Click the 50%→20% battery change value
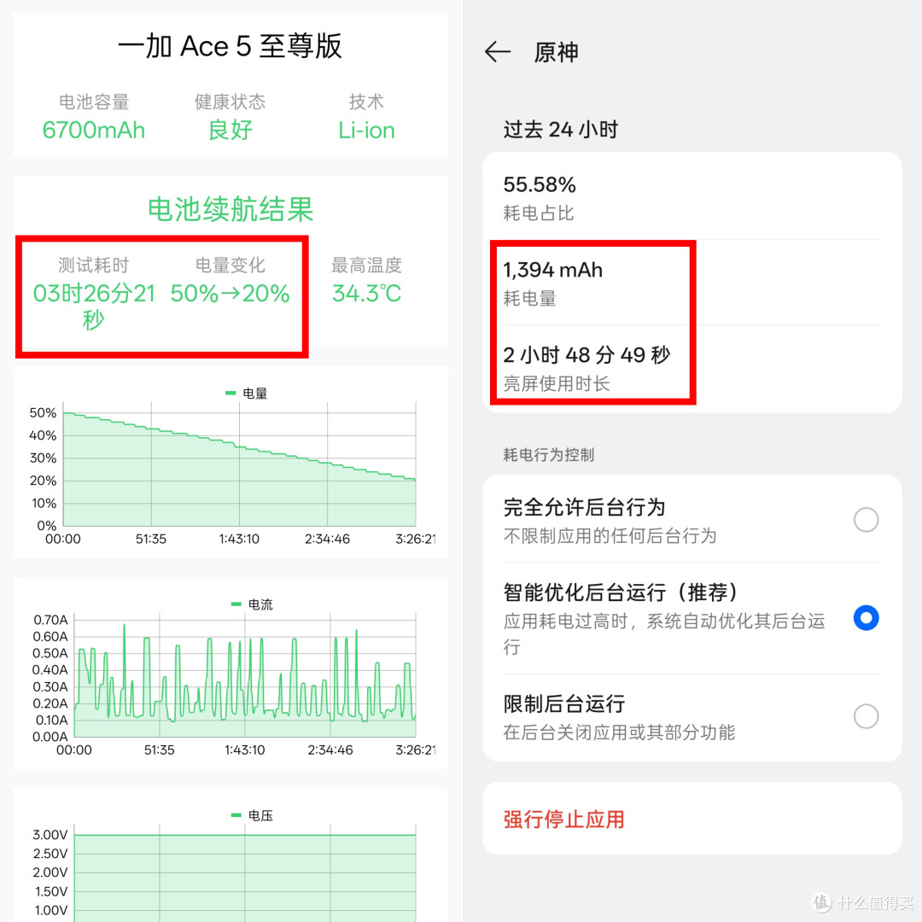This screenshot has width=922, height=922. point(230,294)
